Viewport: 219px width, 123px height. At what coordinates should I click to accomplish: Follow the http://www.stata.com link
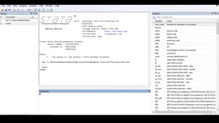[x=116, y=31]
